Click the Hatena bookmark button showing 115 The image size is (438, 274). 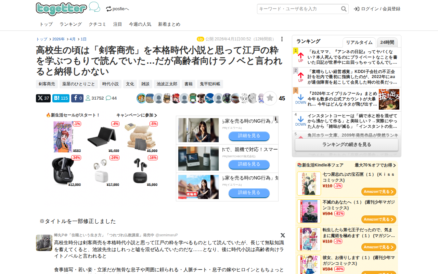coord(61,98)
